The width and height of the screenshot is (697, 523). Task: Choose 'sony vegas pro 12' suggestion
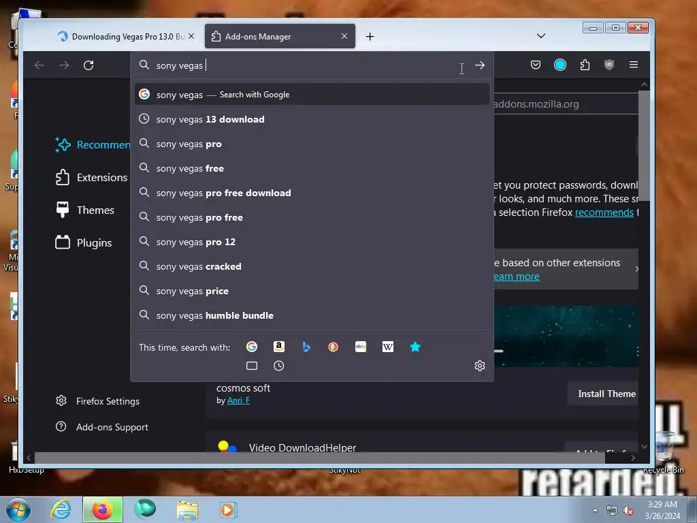(x=312, y=242)
